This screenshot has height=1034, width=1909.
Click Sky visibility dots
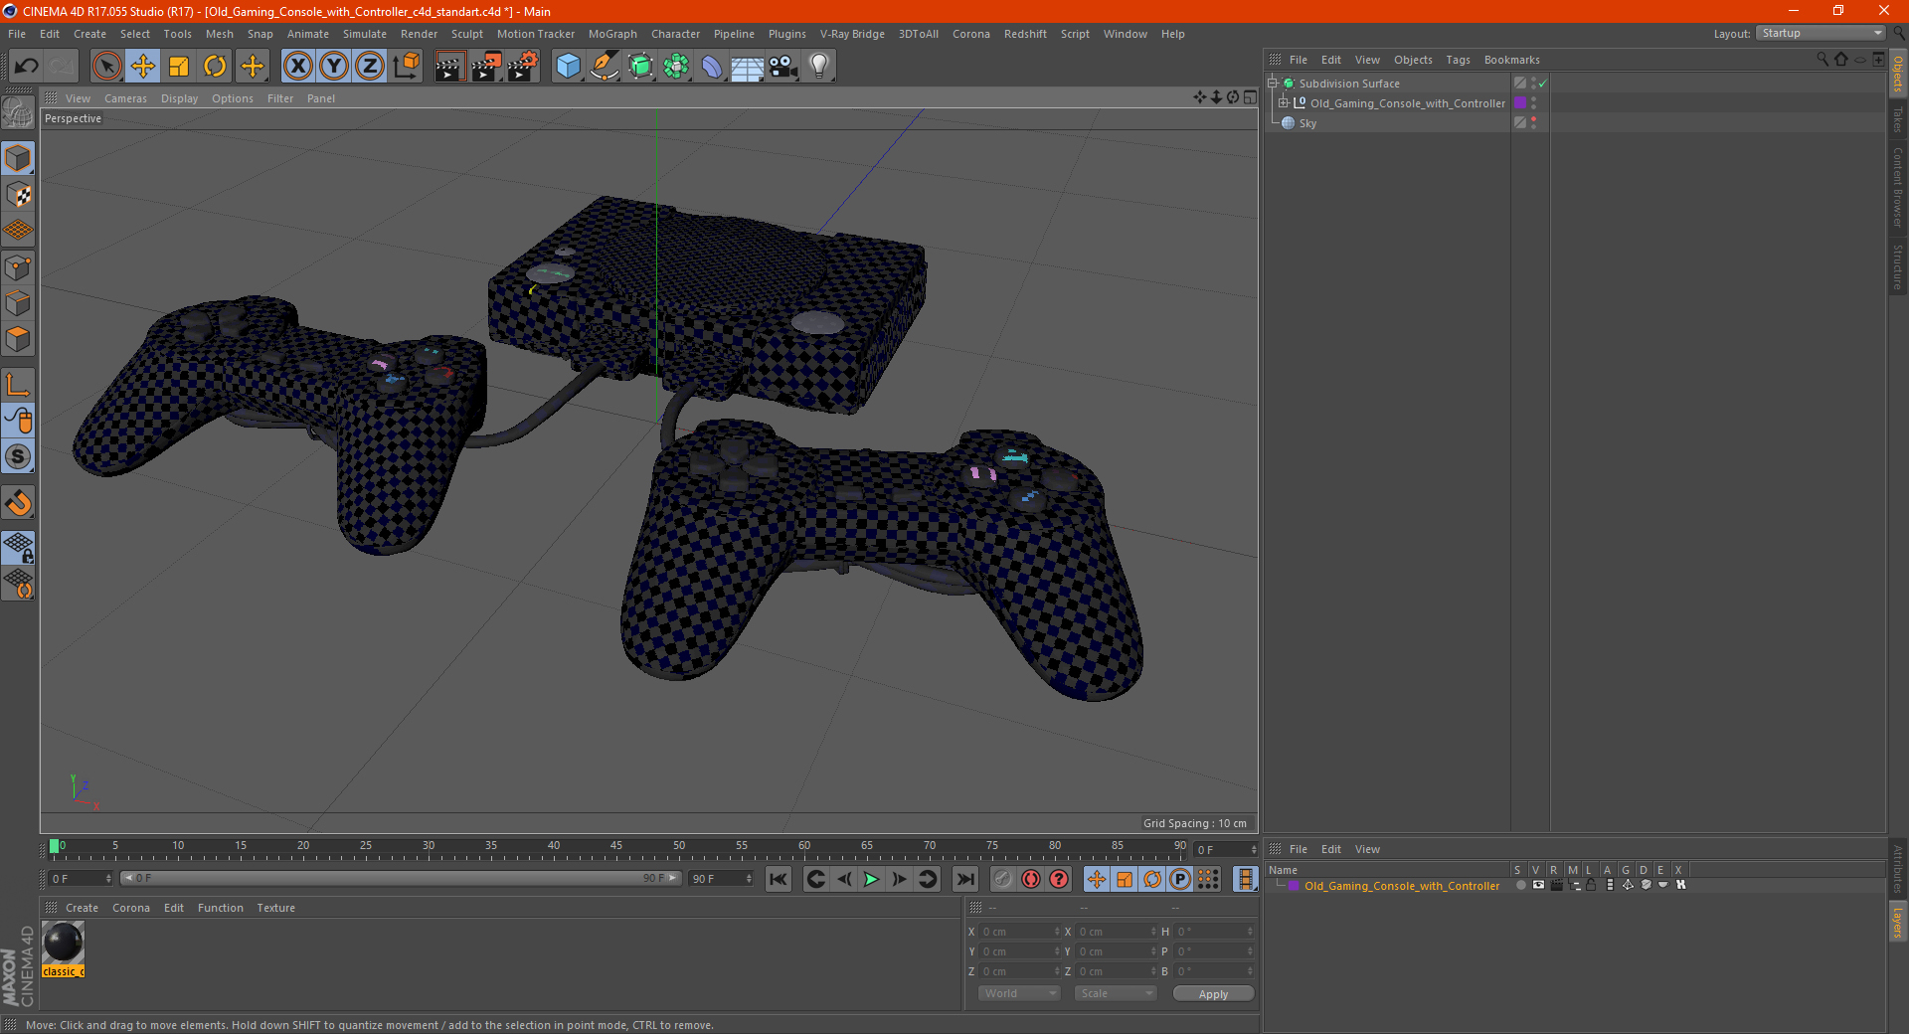coord(1534,122)
